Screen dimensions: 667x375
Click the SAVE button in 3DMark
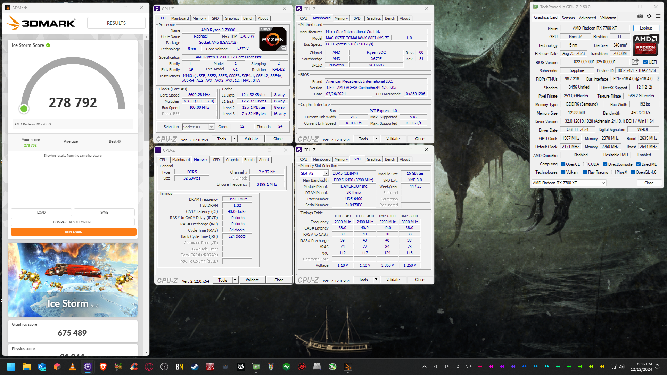click(x=104, y=212)
